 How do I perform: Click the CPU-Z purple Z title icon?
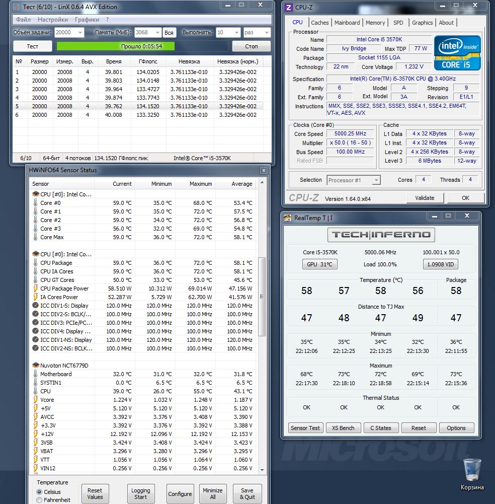coord(289,8)
